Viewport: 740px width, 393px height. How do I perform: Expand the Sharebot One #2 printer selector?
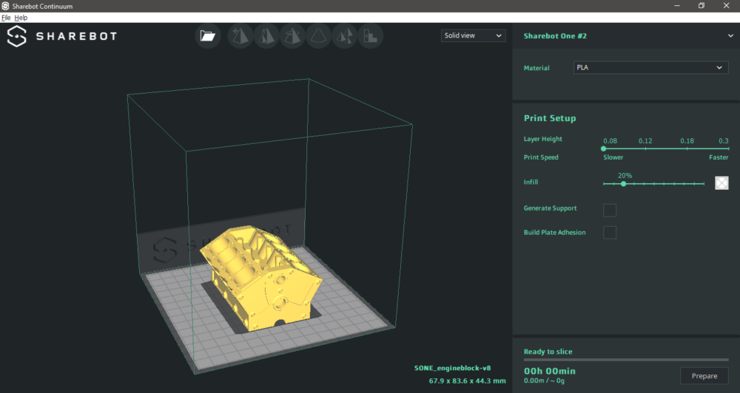(x=730, y=35)
